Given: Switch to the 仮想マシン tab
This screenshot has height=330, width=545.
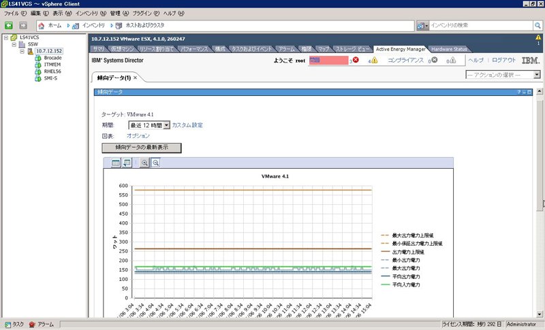Looking at the screenshot, I should tap(123, 49).
